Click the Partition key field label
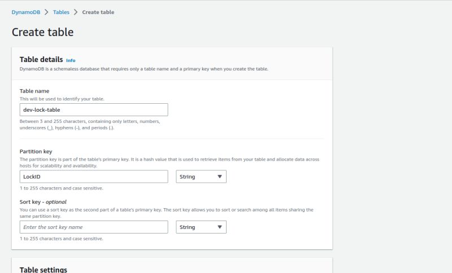This screenshot has height=273, width=452. (x=37, y=152)
